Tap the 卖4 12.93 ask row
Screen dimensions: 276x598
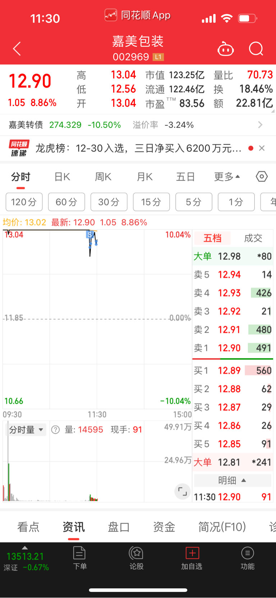coord(233,293)
